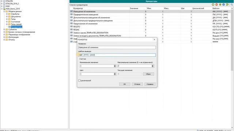This screenshot has width=234, height=131.
Task: Sort by the Шаблон column header
Action: tap(216, 8)
